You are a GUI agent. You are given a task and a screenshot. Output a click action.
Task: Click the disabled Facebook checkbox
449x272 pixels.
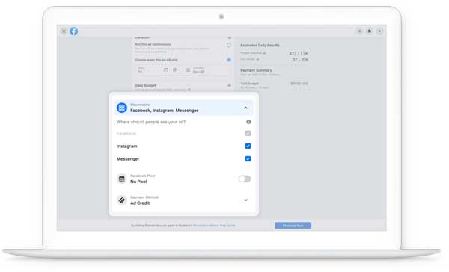point(248,133)
